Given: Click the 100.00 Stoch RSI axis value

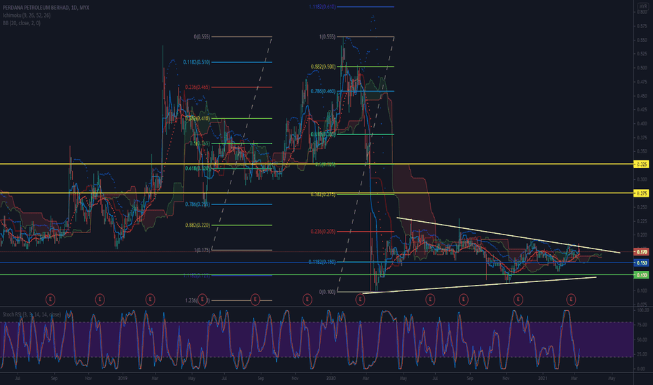Looking at the screenshot, I should click(x=642, y=310).
